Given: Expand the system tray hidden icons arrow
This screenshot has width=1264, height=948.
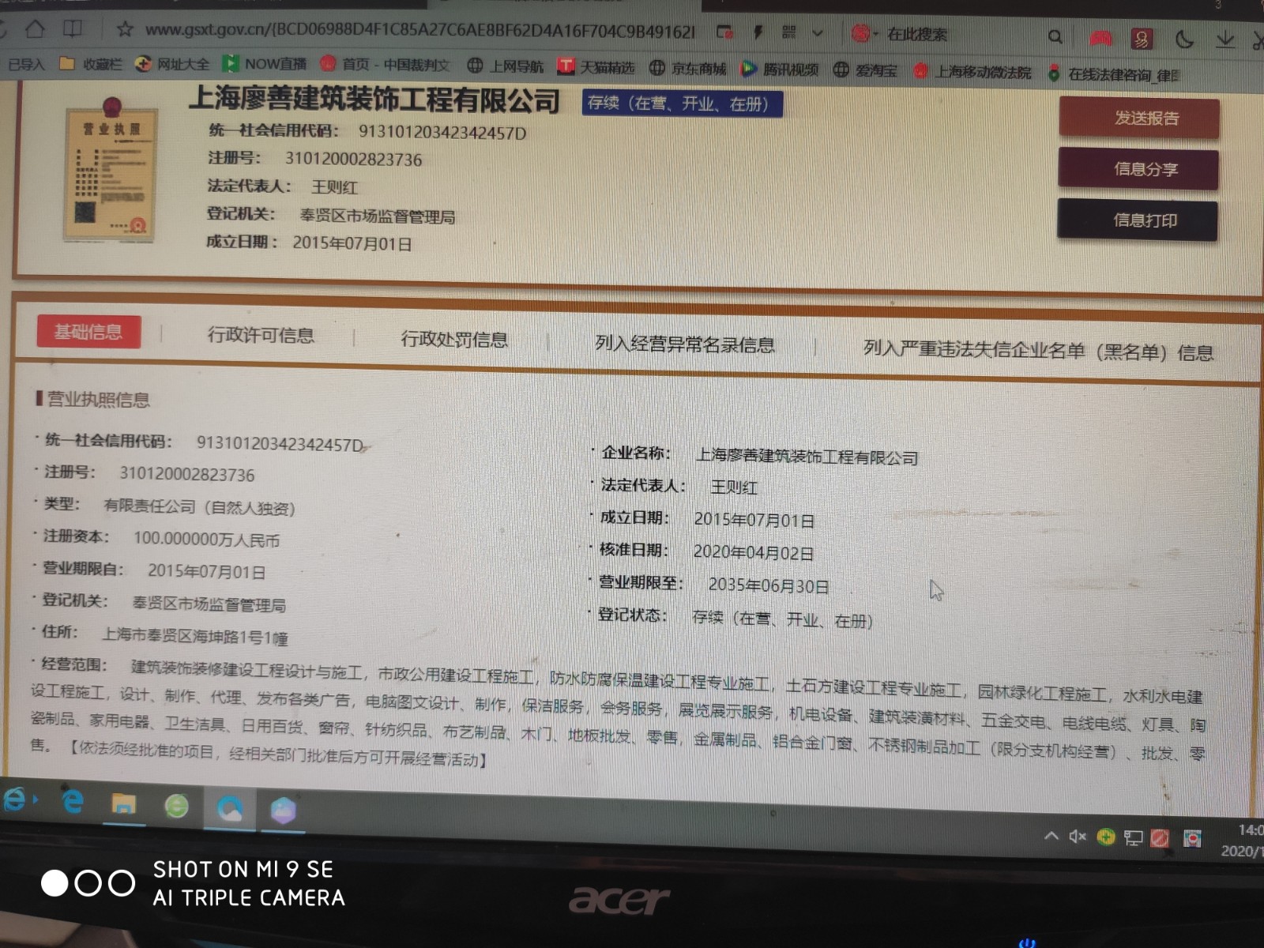Looking at the screenshot, I should 1051,836.
